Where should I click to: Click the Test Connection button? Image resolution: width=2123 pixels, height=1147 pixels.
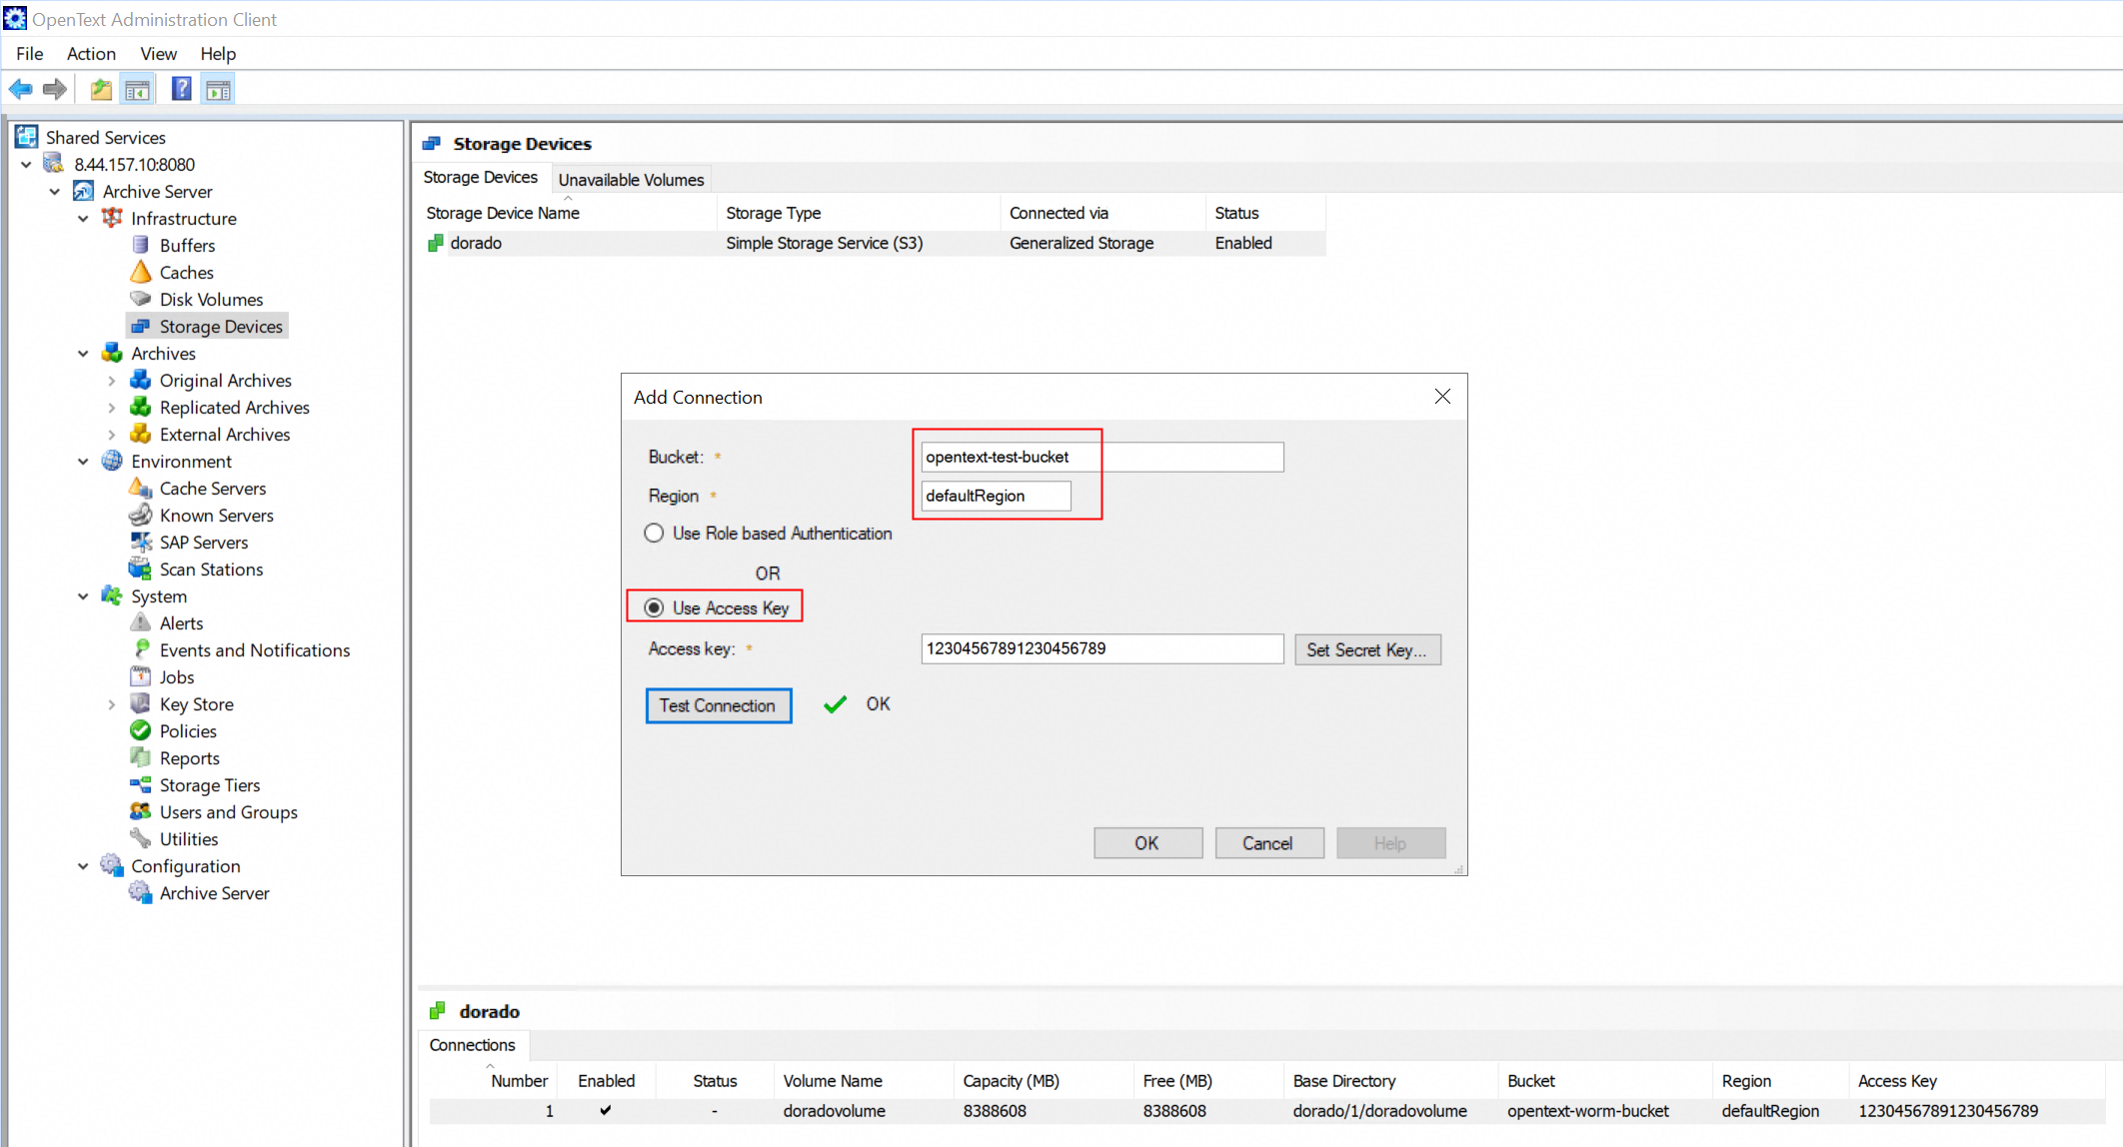tap(718, 705)
